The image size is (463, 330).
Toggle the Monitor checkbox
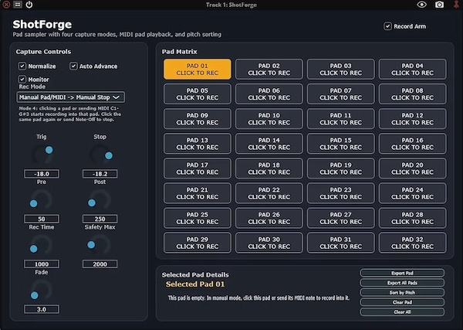(x=22, y=79)
